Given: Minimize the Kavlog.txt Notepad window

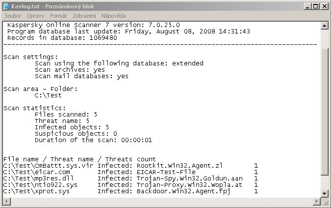Looking at the screenshot, I should coord(307,6).
